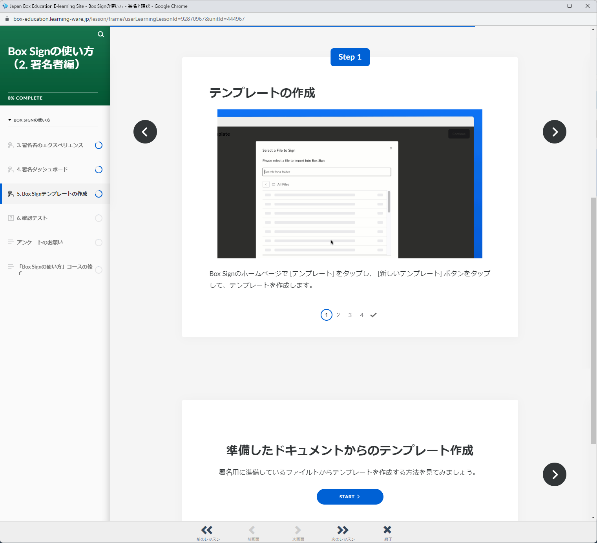The width and height of the screenshot is (597, 543).
Task: Click the course title Box Signの使い方
Action: coord(51,58)
